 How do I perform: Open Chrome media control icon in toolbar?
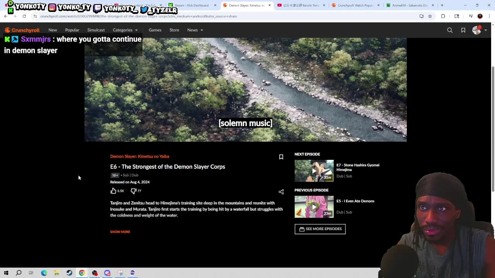(471, 16)
